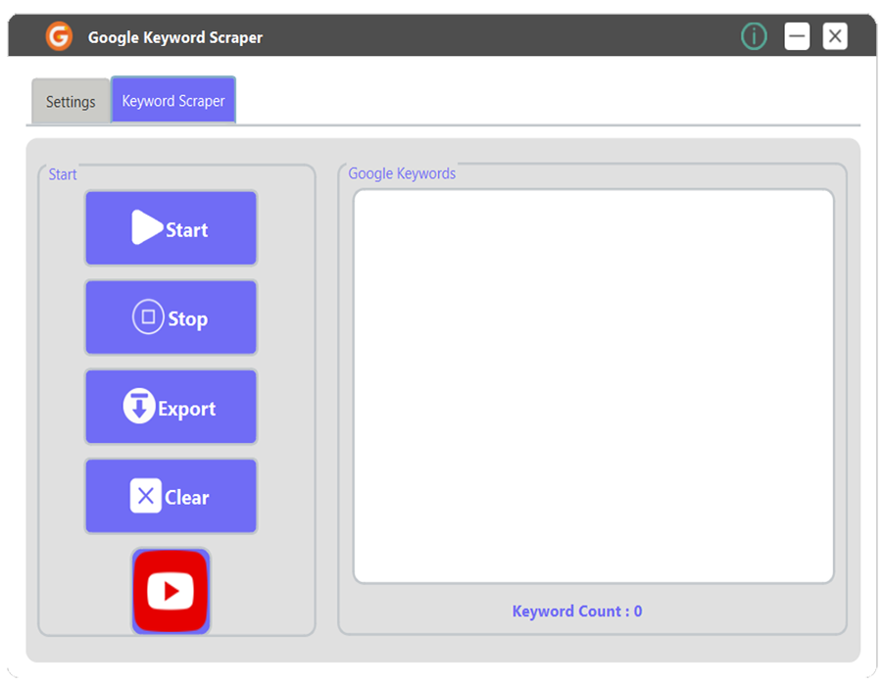
Task: Click the Google Keyword Scraper logo
Action: pos(59,36)
